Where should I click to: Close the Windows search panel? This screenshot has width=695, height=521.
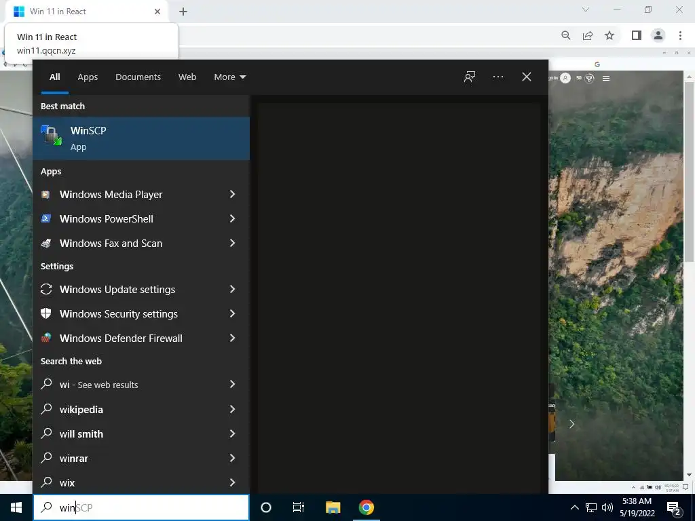(x=526, y=77)
